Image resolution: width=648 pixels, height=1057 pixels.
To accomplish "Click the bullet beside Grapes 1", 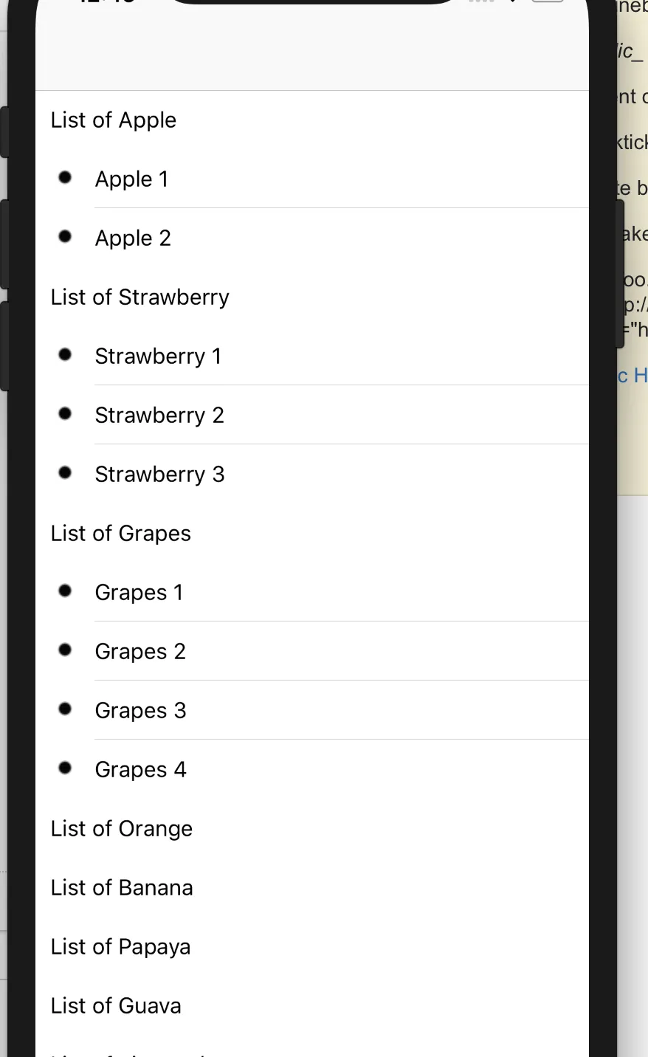I will click(x=65, y=591).
